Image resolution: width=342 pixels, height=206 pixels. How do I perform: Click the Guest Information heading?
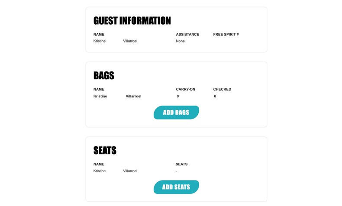132,21
